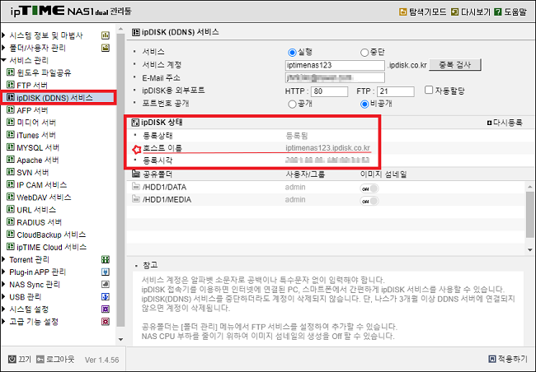Viewport: 536px width, 372px height.
Task: Expand Plug-in APP 관리 tree arrow
Action: 4,272
